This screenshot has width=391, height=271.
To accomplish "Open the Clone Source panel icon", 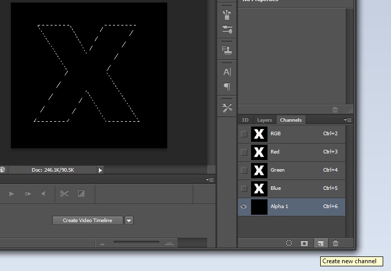I will coord(226,50).
